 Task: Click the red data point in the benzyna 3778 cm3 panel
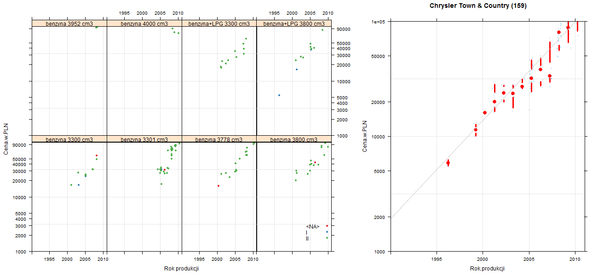[x=218, y=186]
